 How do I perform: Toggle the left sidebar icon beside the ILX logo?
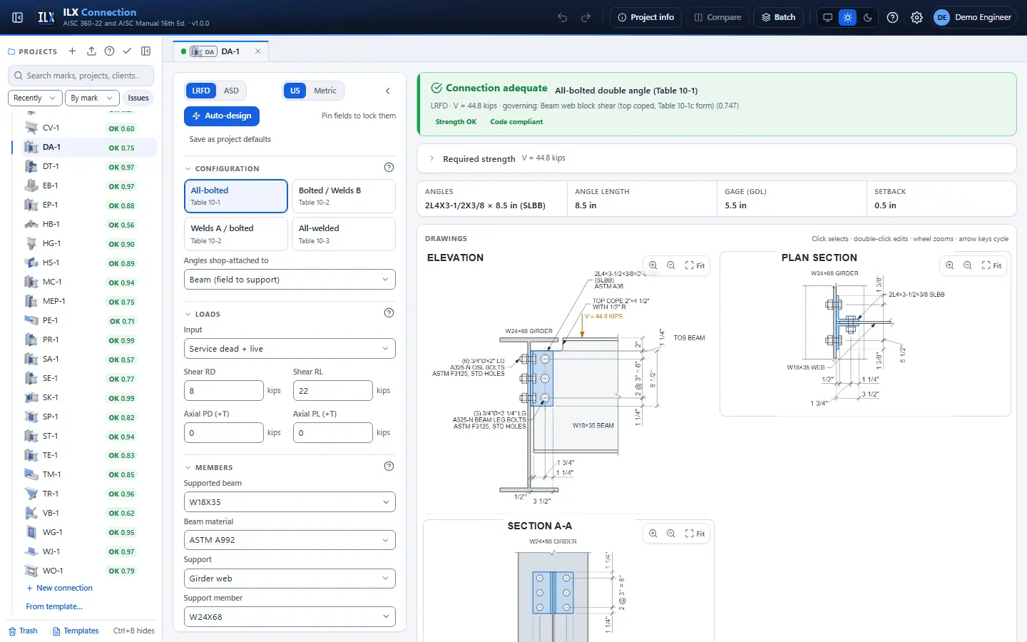click(18, 17)
